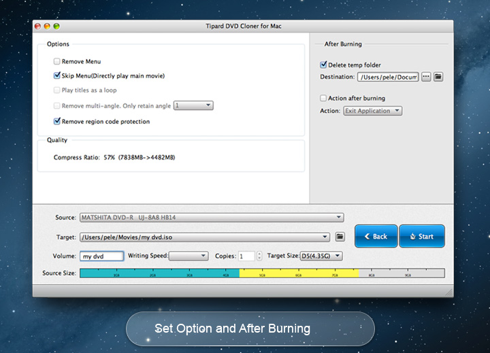This screenshot has height=353, width=490.
Task: Close the Tipard DVD Cloner window
Action: click(38, 27)
